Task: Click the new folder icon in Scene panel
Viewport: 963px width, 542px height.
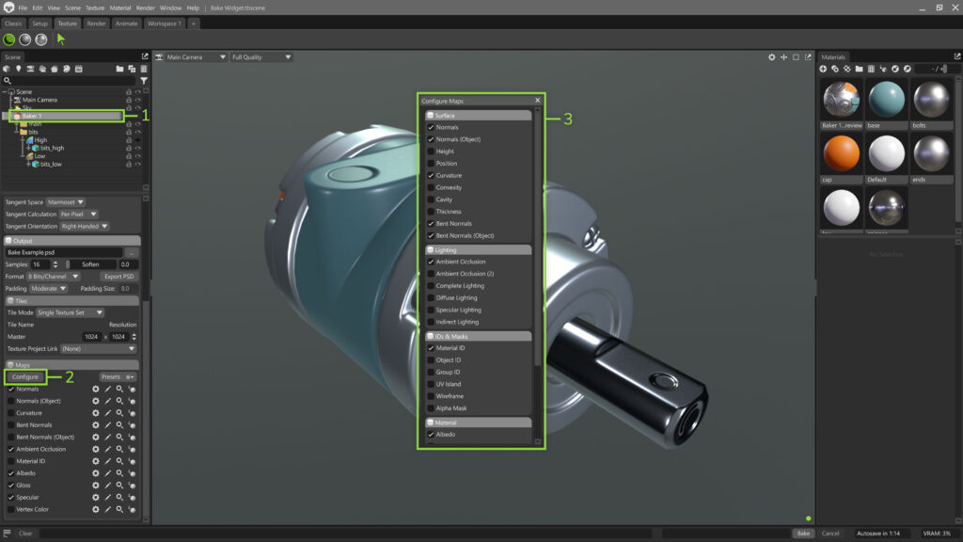Action: click(x=119, y=69)
